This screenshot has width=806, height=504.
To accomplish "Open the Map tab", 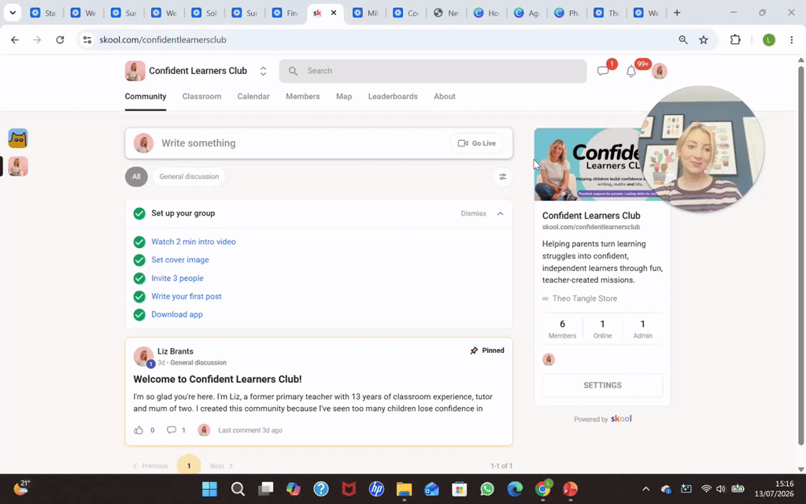I will pos(344,96).
